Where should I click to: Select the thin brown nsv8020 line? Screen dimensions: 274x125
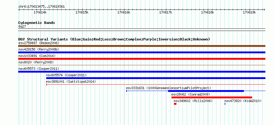click(142, 65)
